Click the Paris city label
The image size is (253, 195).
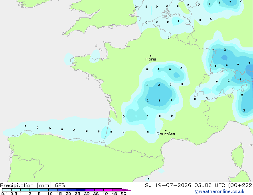pos(151,59)
